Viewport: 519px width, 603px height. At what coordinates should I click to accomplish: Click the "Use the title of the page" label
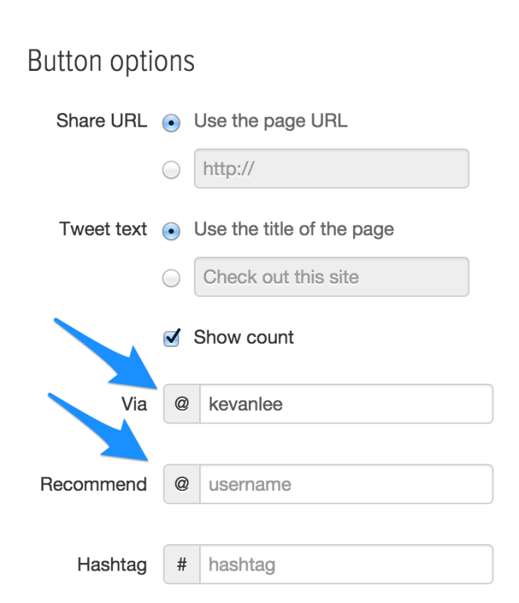tap(293, 229)
